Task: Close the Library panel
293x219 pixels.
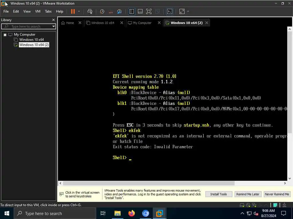Action: tap(54, 20)
